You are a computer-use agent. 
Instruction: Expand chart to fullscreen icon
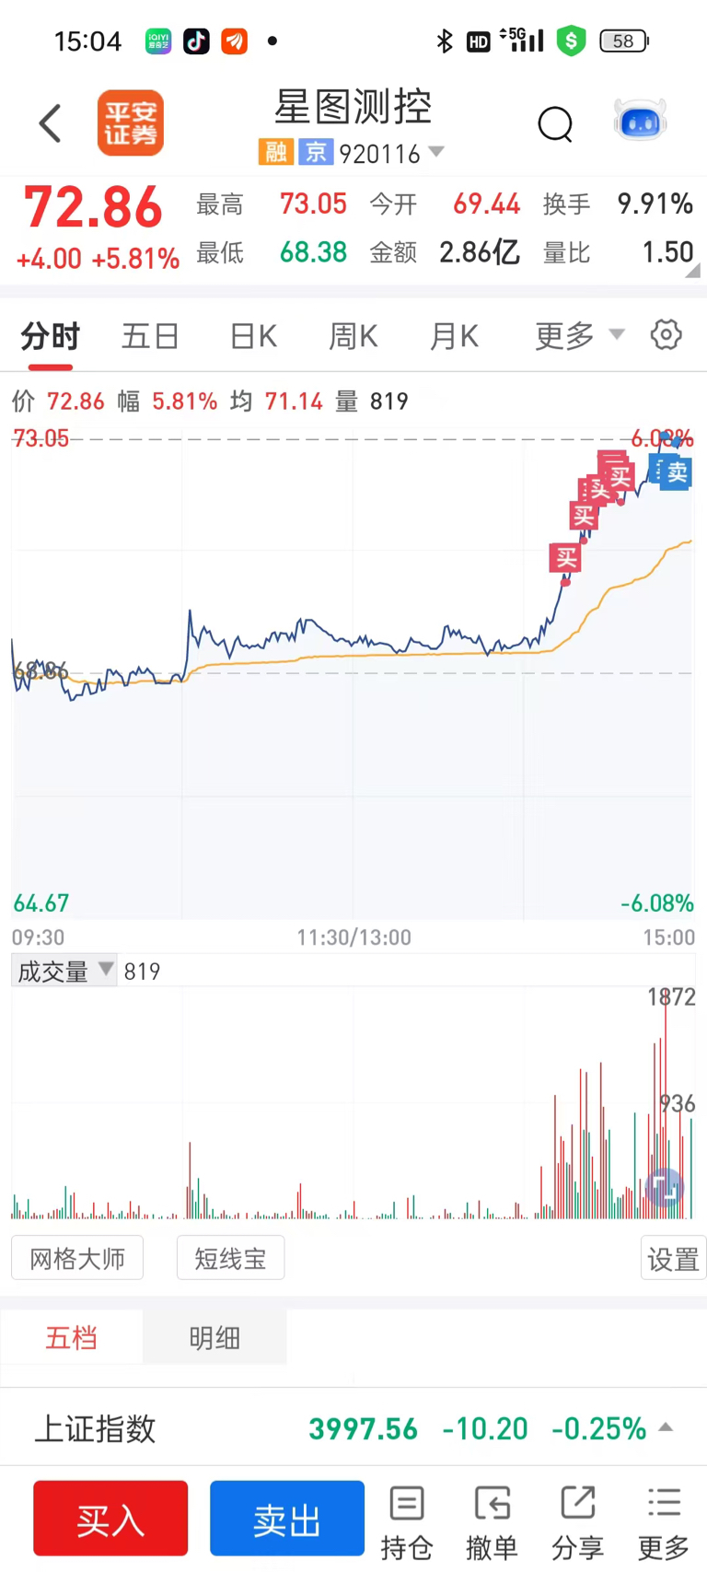click(x=665, y=1189)
